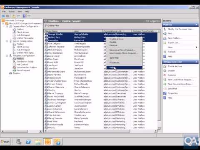Sort by the Display Name column header
Image resolution: width=200 pixels, height=150 pixels.
tap(58, 31)
